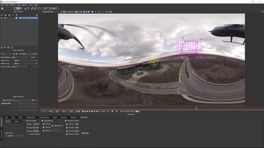Switch to the Insert tab
This screenshot has width=264, height=148.
(x=55, y=117)
